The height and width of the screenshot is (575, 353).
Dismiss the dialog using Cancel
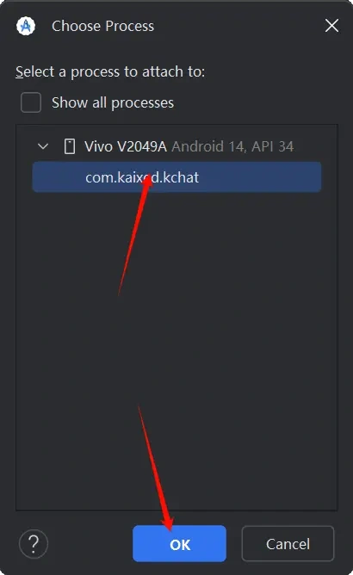(288, 543)
